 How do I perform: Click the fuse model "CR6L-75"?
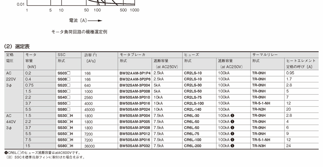pyautogui.click(x=191, y=134)
